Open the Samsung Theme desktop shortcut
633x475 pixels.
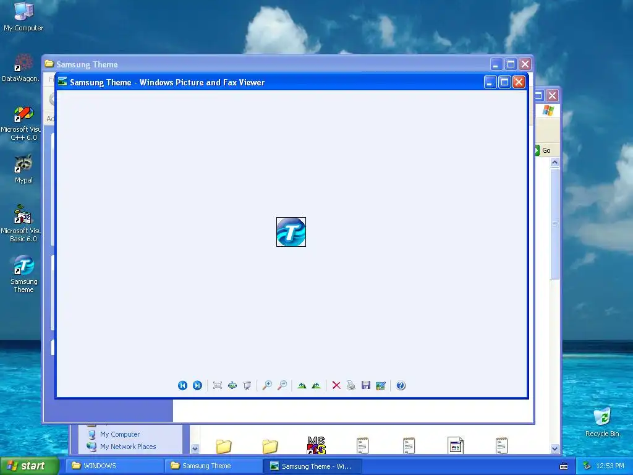click(24, 274)
